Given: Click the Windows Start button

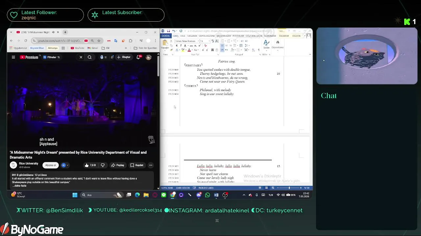Looking at the screenshot, I should coord(75,195).
